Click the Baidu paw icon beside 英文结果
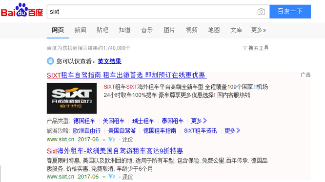This screenshot has width=325, height=182. click(x=50, y=61)
